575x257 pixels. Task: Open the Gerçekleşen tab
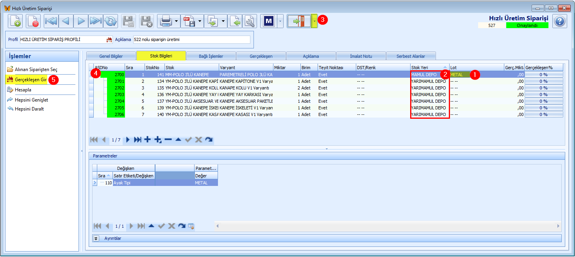pyautogui.click(x=261, y=56)
